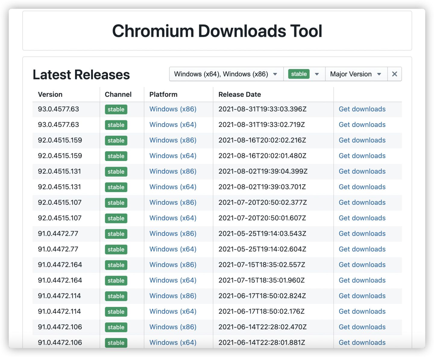Image resolution: width=434 pixels, height=357 pixels.
Task: Select release date 2021-06-14T22:28:02.470Z
Action: click(263, 327)
